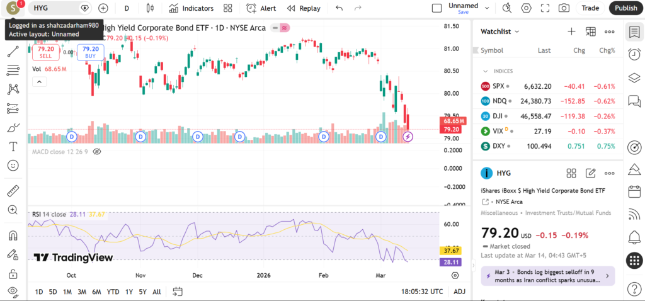The height and width of the screenshot is (301, 645).
Task: Add symbol to watchlist with plus icon
Action: click(571, 31)
